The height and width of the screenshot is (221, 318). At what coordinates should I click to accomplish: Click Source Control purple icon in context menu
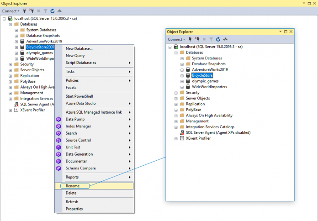click(58, 140)
